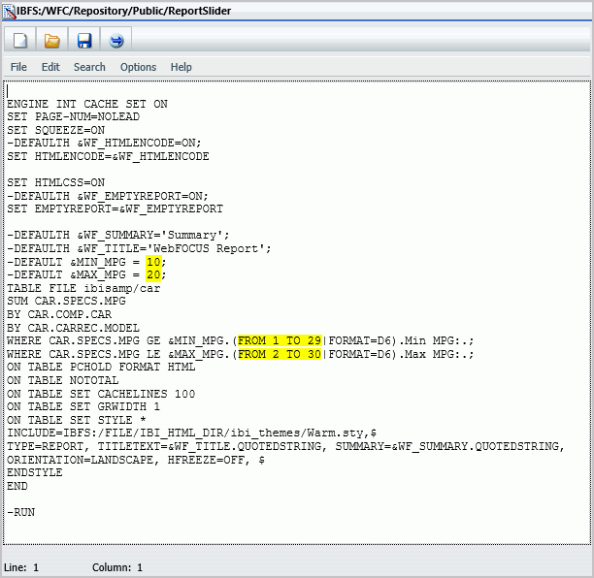Click the line SET HTMLCSS=ON

tap(55, 182)
